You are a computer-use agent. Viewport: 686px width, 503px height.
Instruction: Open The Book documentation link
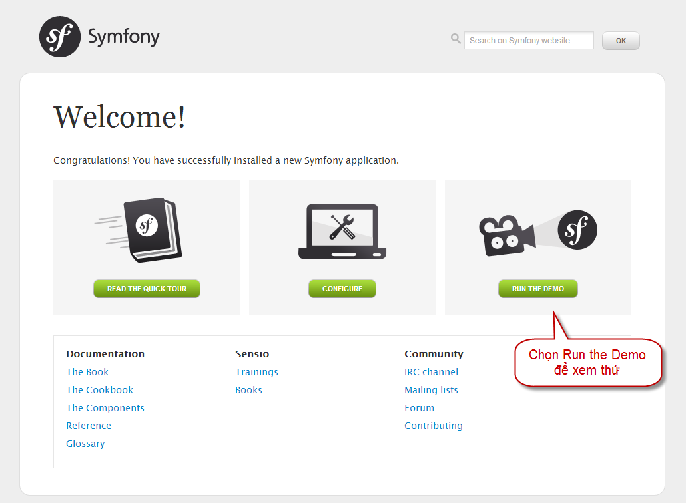tap(87, 372)
